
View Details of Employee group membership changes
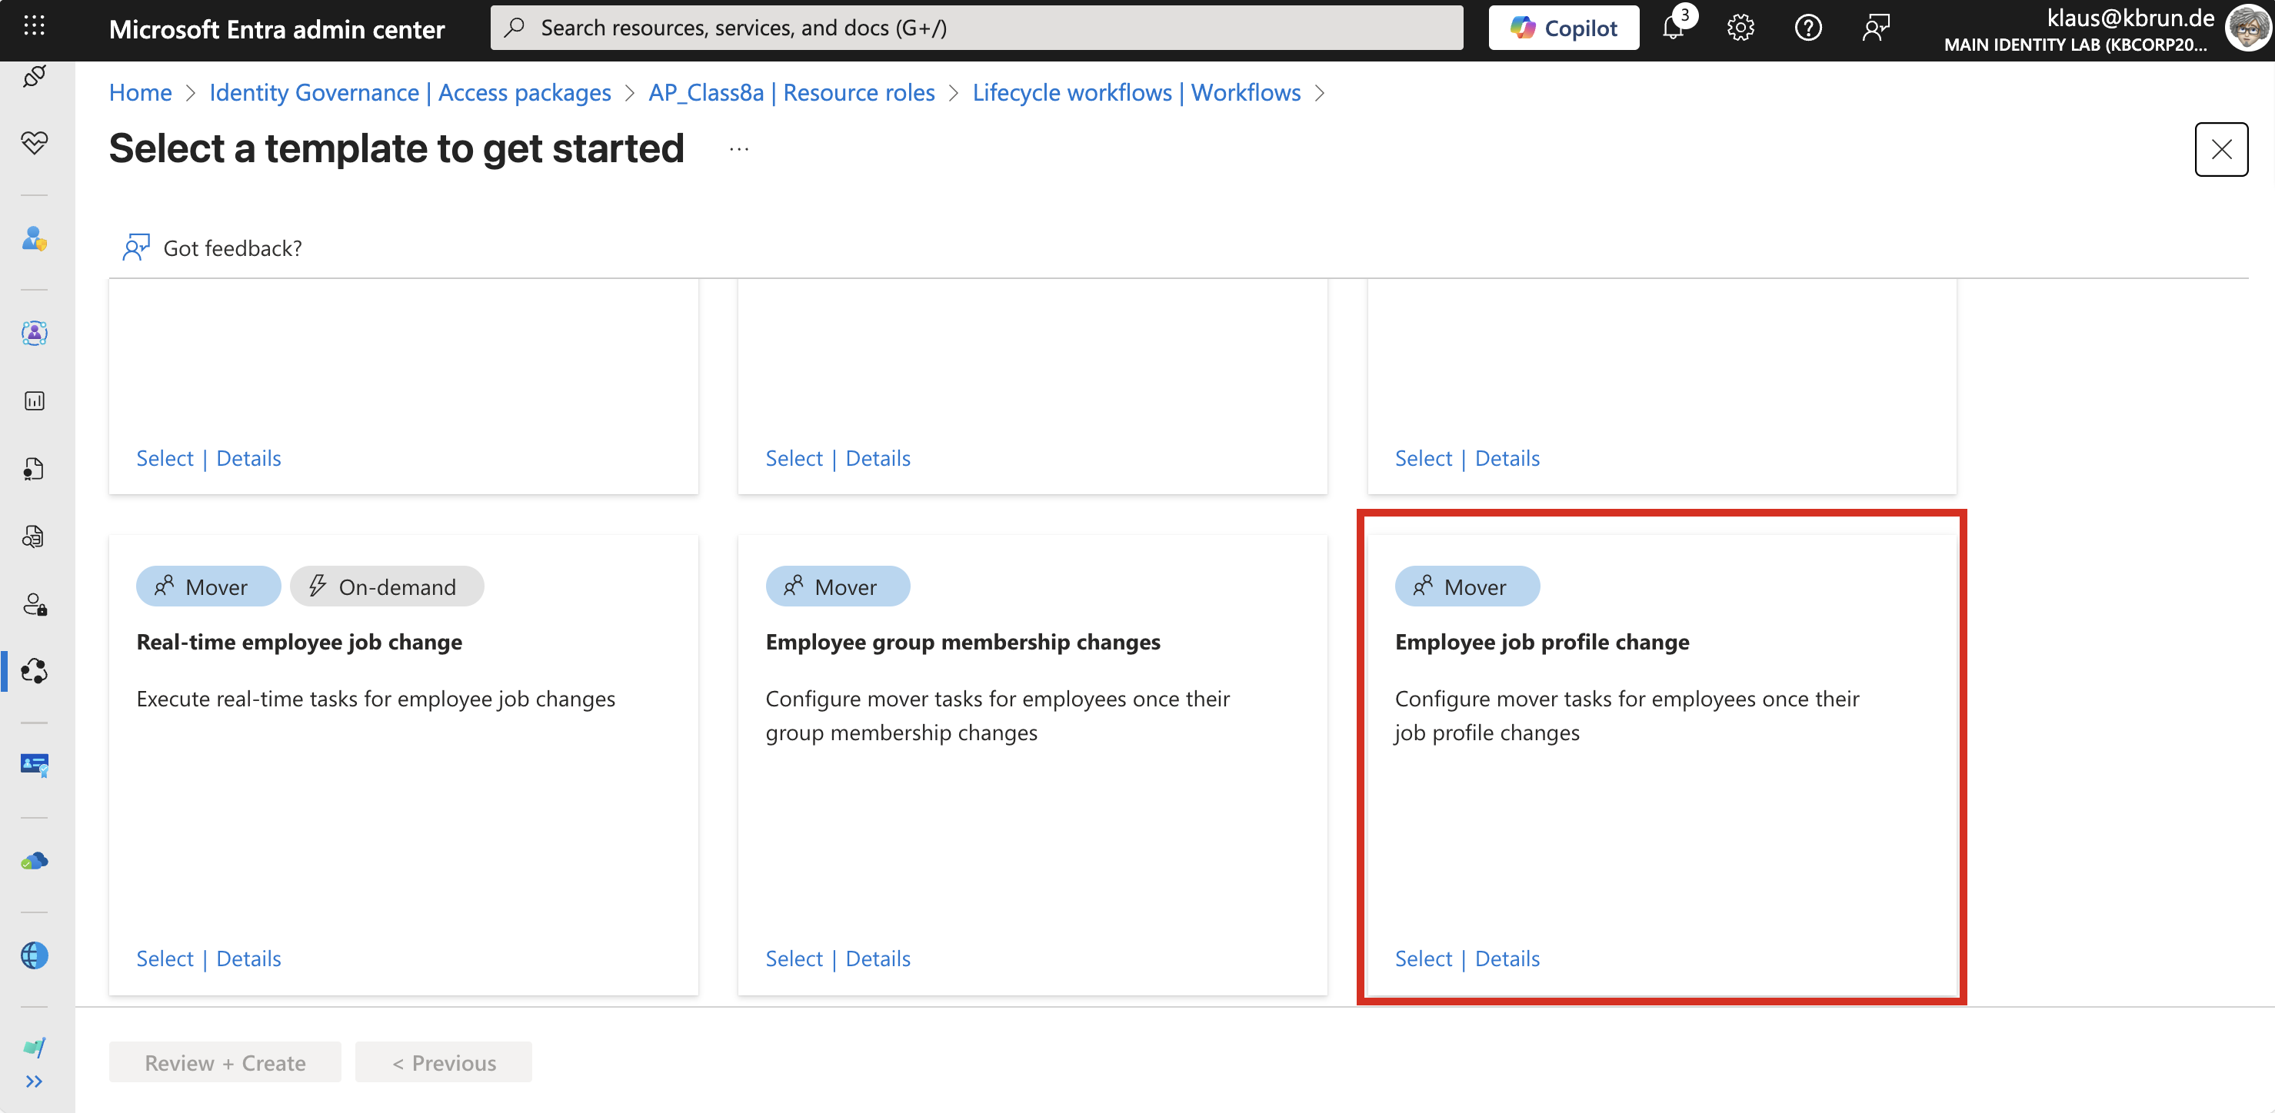[877, 959]
